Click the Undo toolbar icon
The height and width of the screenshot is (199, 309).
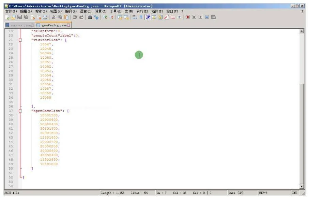[75, 17]
